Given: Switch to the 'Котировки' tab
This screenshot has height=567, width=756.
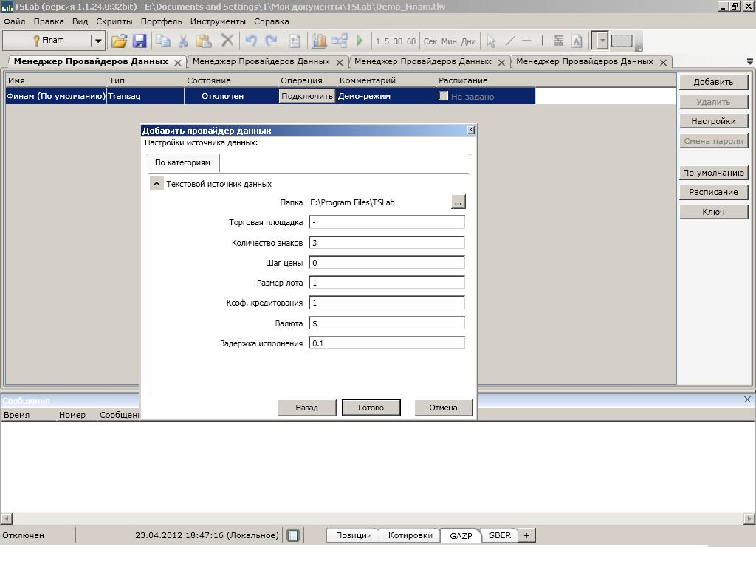Looking at the screenshot, I should 410,535.
